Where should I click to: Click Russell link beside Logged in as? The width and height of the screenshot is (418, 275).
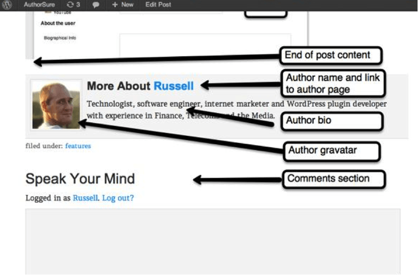[85, 198]
